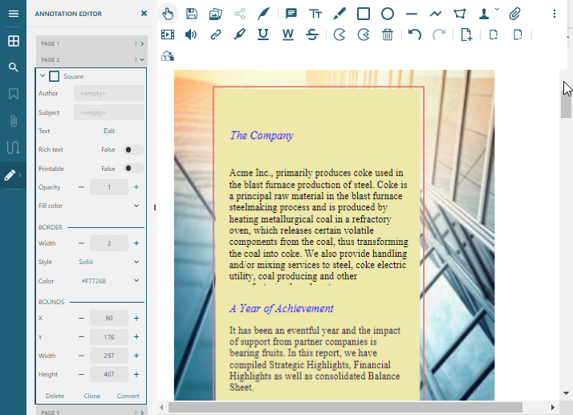Select the Line annotation tool
The width and height of the screenshot is (573, 415).
click(x=412, y=14)
